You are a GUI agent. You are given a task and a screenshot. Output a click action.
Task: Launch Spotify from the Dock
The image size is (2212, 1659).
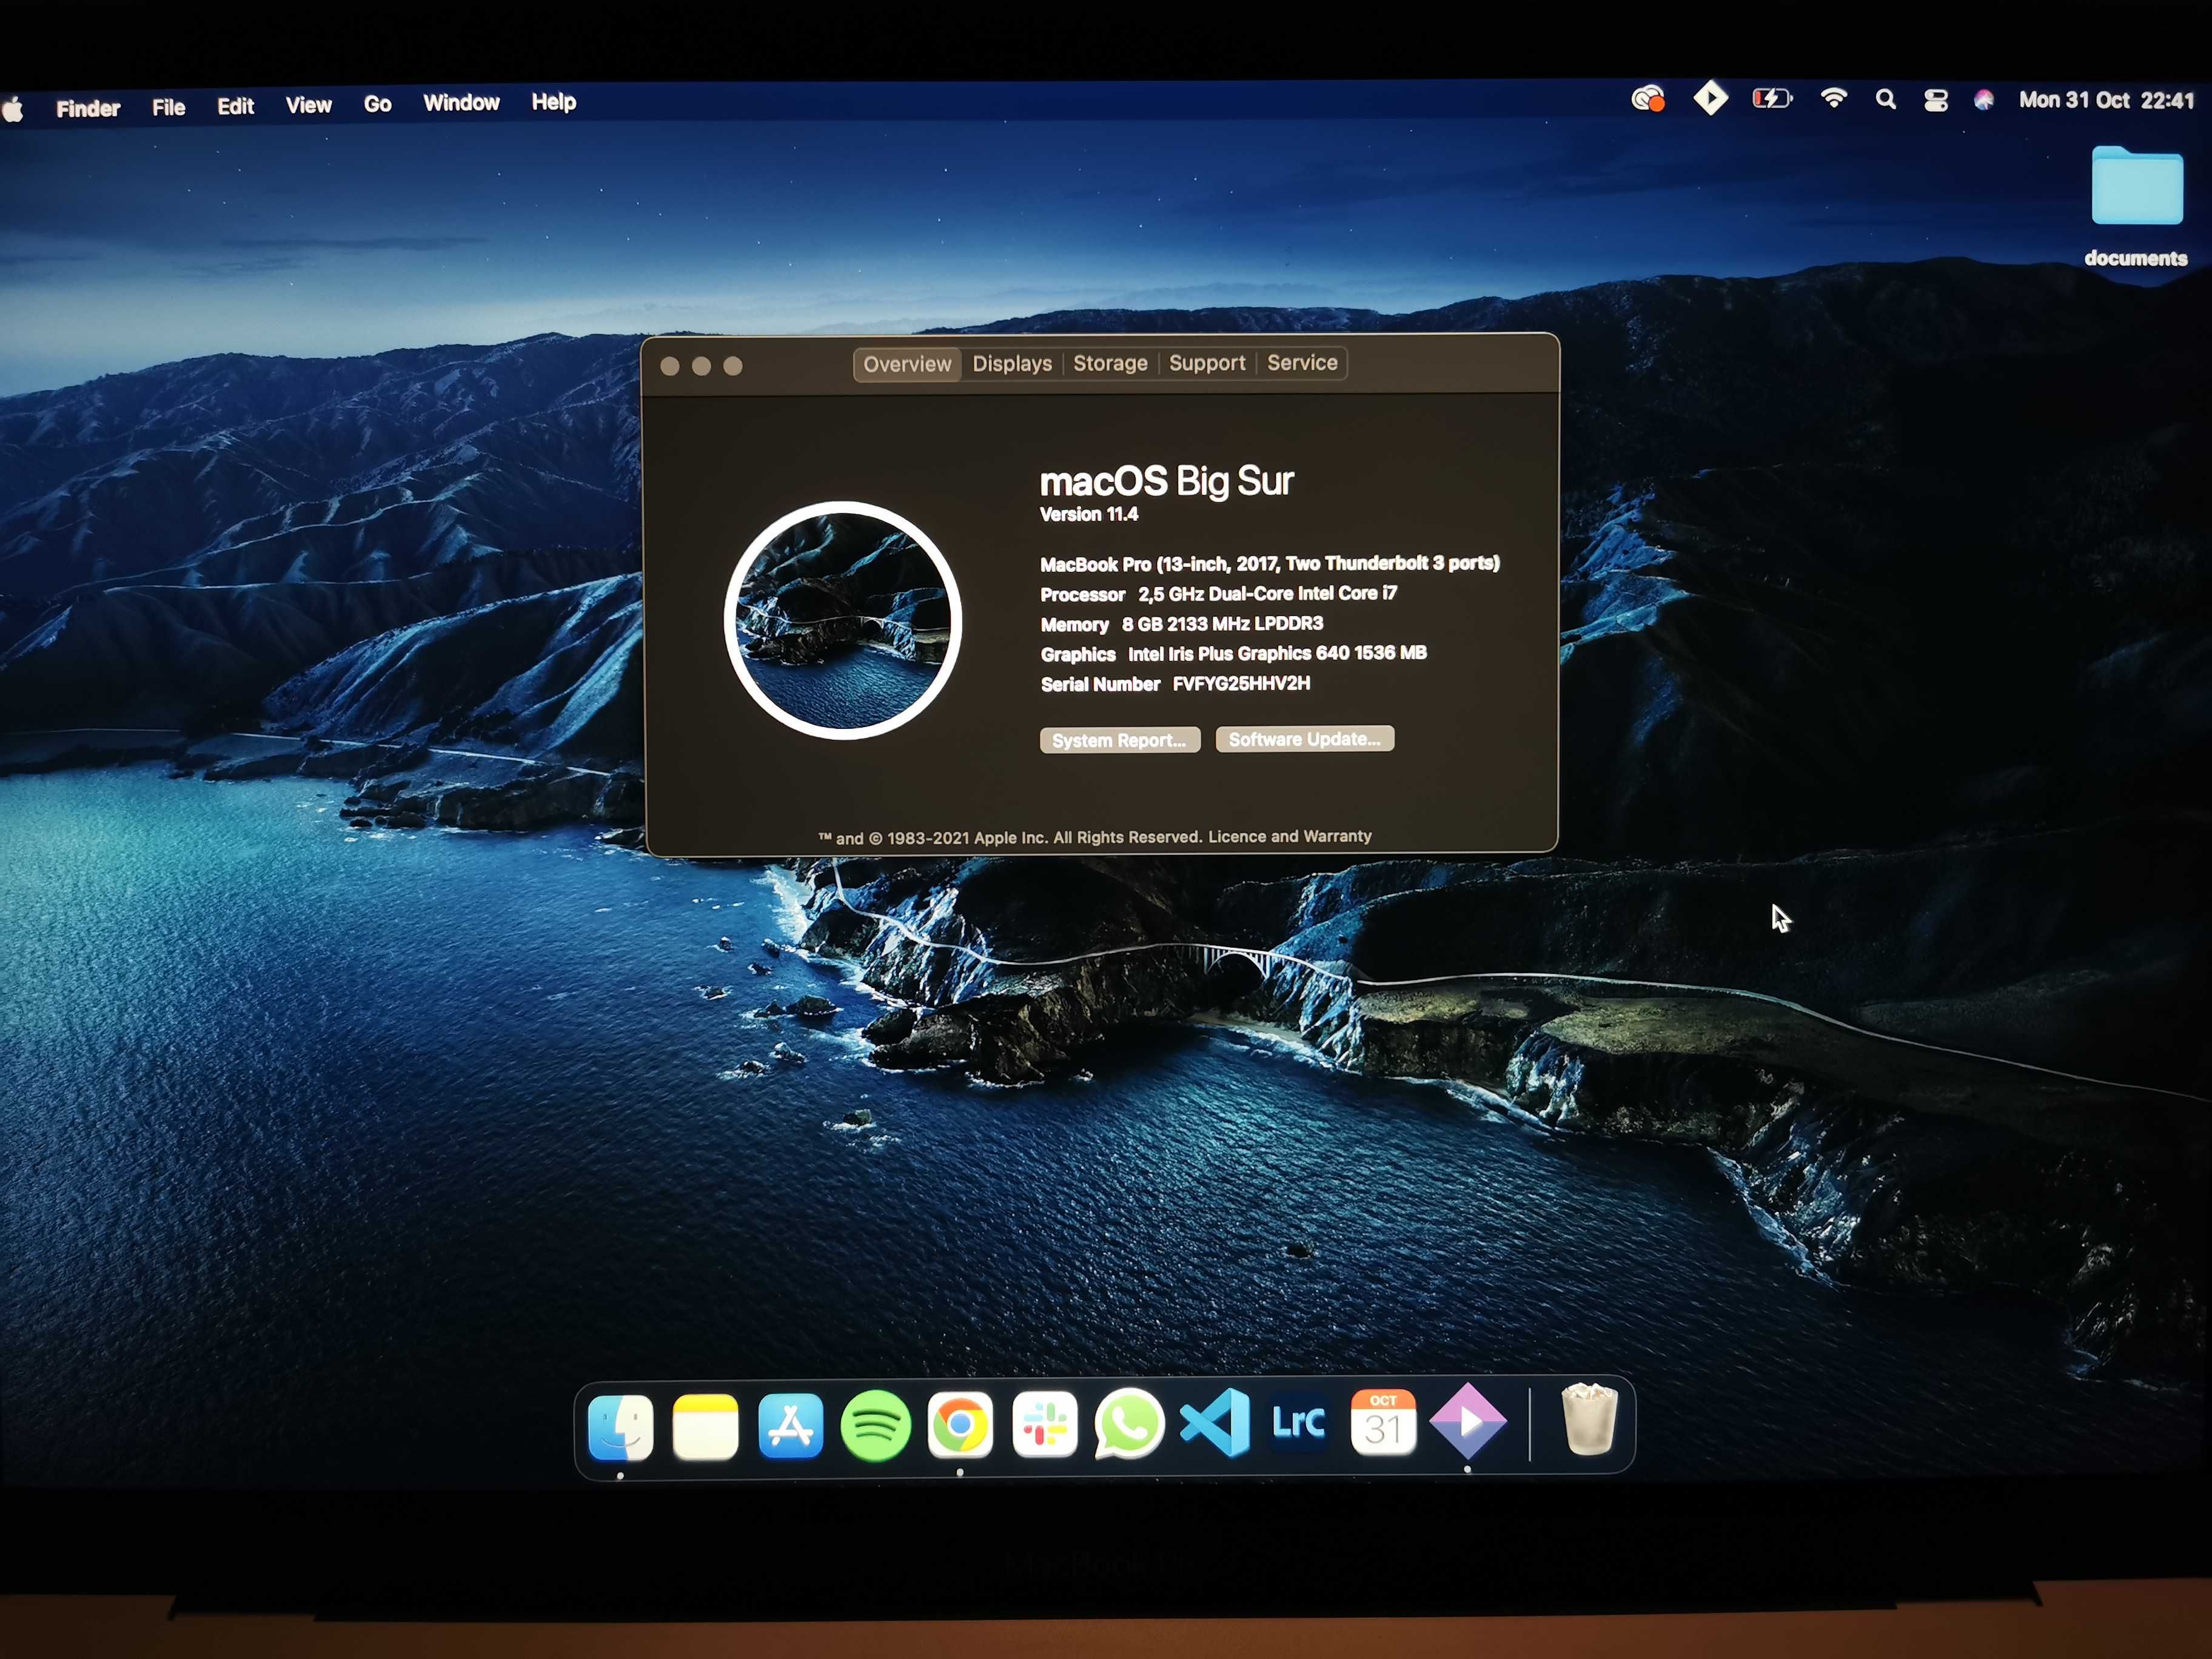coord(876,1426)
